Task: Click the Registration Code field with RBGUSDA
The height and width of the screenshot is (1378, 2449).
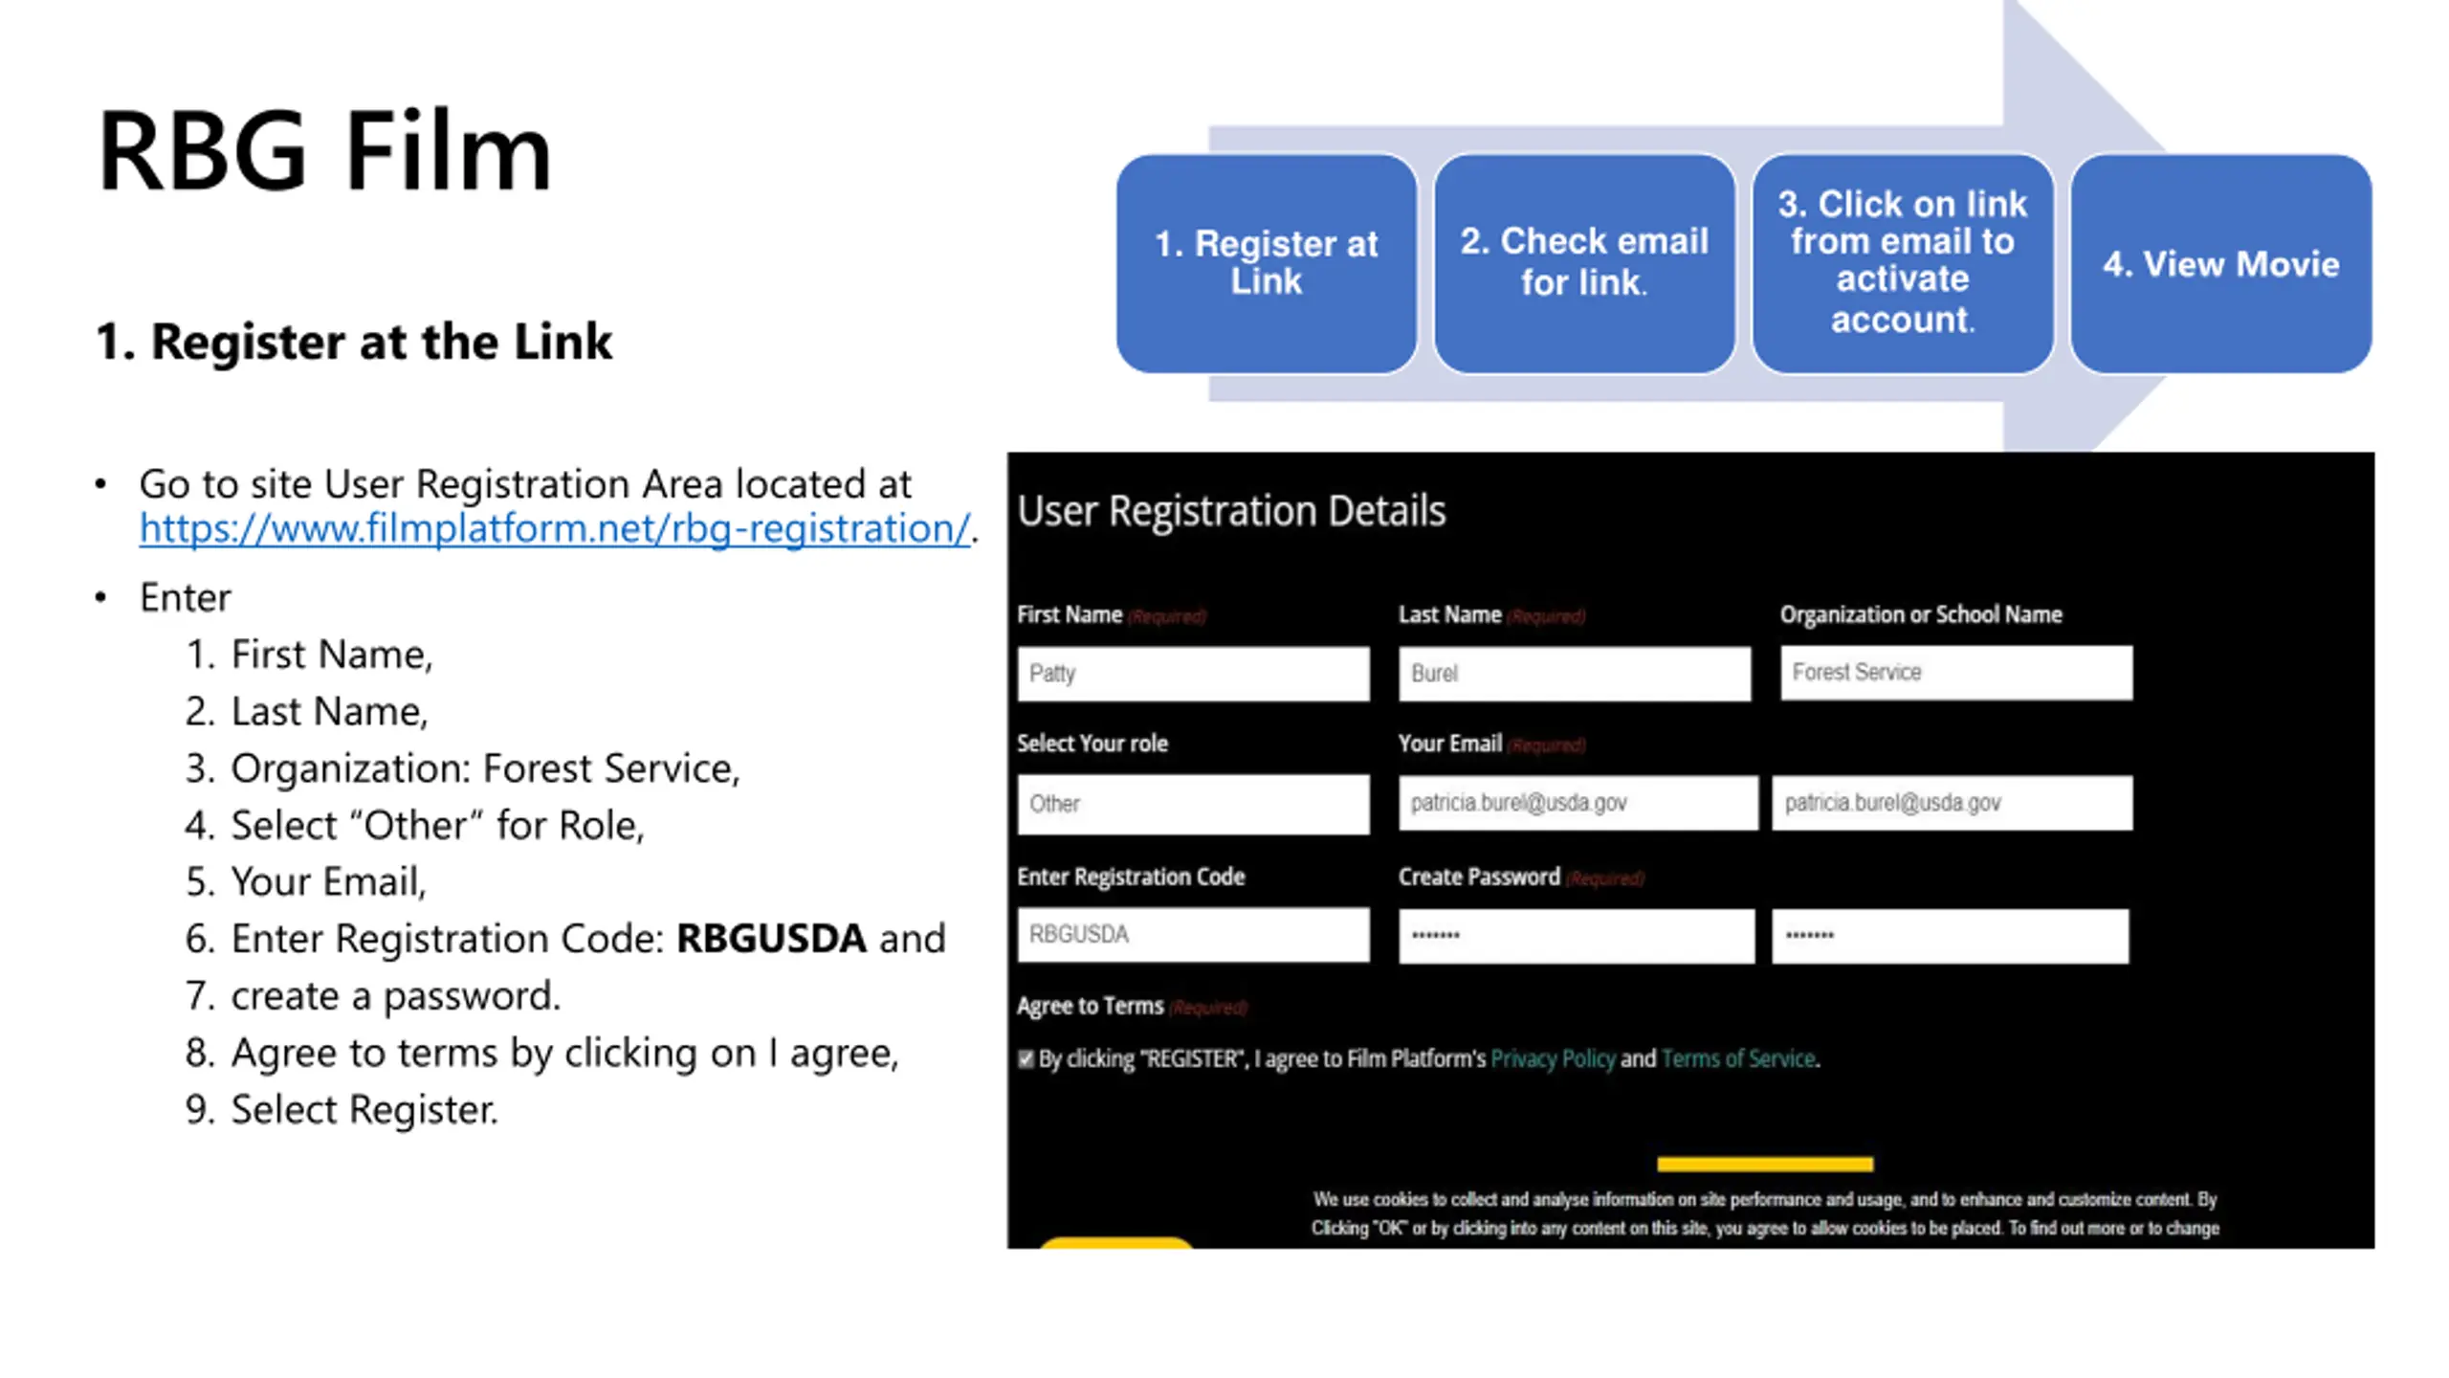Action: point(1193,934)
